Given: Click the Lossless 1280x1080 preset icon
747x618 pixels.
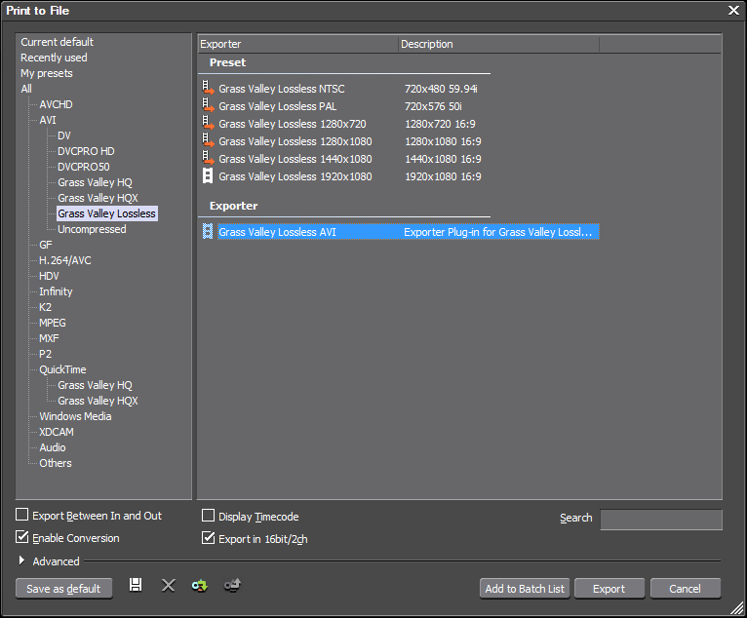Looking at the screenshot, I should pyautogui.click(x=208, y=141).
